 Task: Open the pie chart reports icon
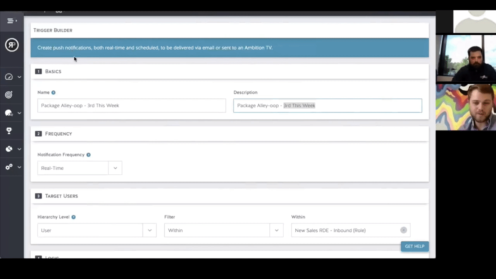coord(9,149)
